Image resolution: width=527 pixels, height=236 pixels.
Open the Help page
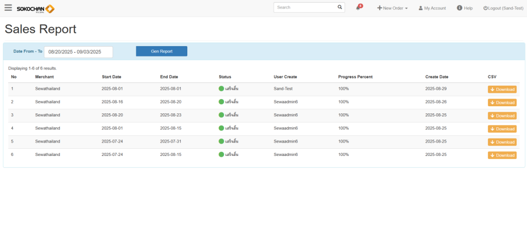click(465, 8)
